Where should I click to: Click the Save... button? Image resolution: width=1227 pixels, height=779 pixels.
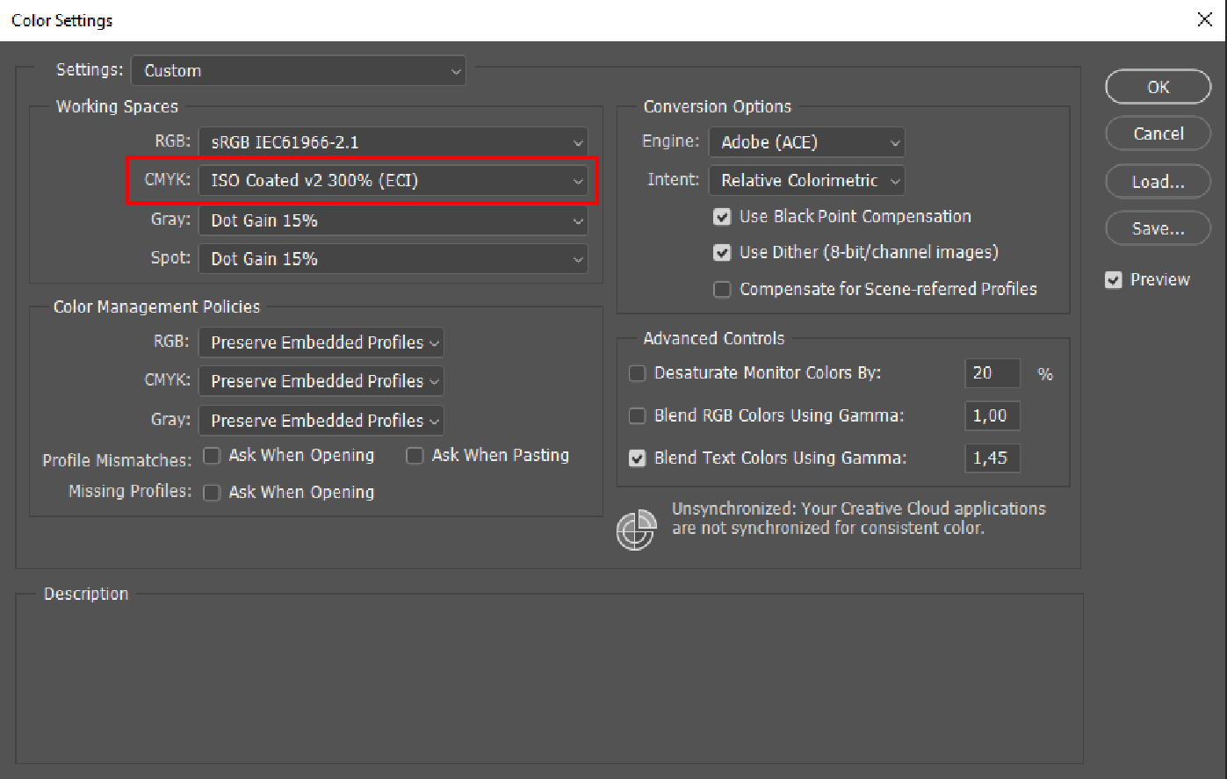point(1158,228)
